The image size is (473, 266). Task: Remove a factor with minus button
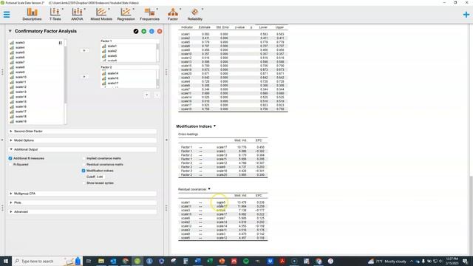(x=157, y=95)
